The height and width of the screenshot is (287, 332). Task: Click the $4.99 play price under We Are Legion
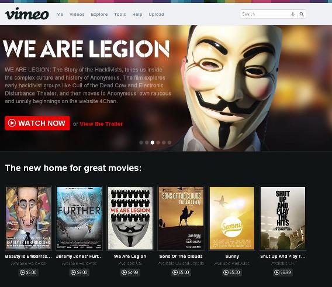point(130,272)
